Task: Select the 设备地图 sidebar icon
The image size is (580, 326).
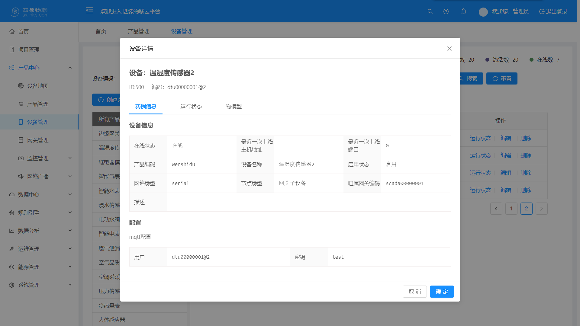Action: point(21,86)
